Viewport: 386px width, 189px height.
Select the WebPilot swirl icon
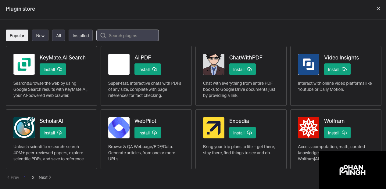coord(119,128)
